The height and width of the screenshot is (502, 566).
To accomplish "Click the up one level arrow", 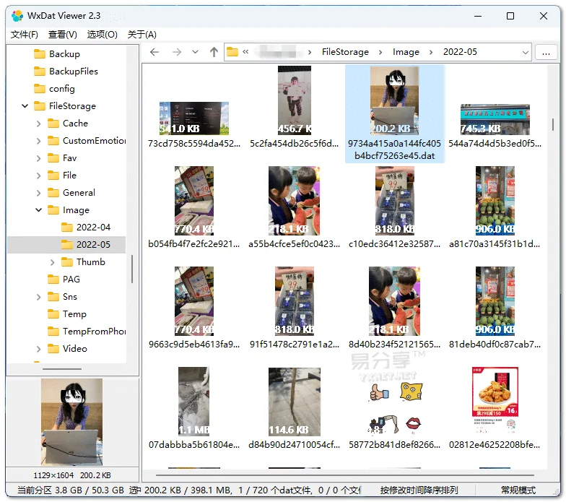I will [214, 52].
